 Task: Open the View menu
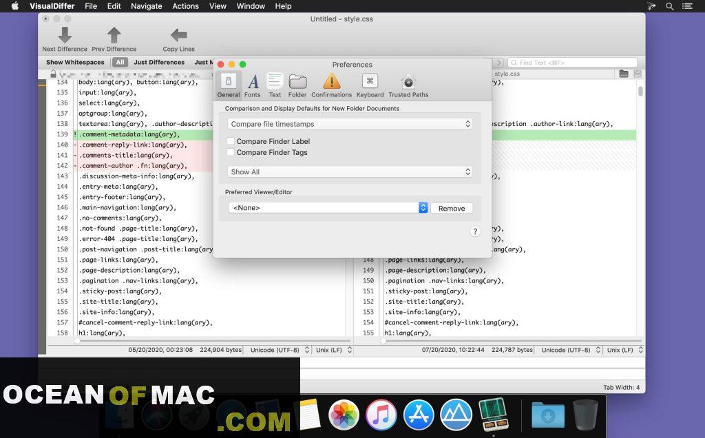218,6
